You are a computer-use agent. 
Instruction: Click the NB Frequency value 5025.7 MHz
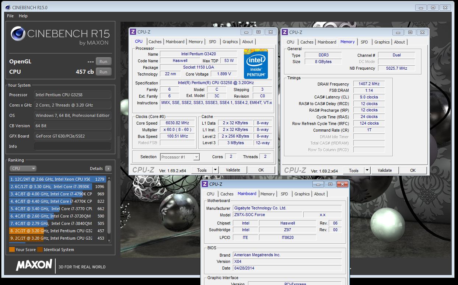point(396,68)
